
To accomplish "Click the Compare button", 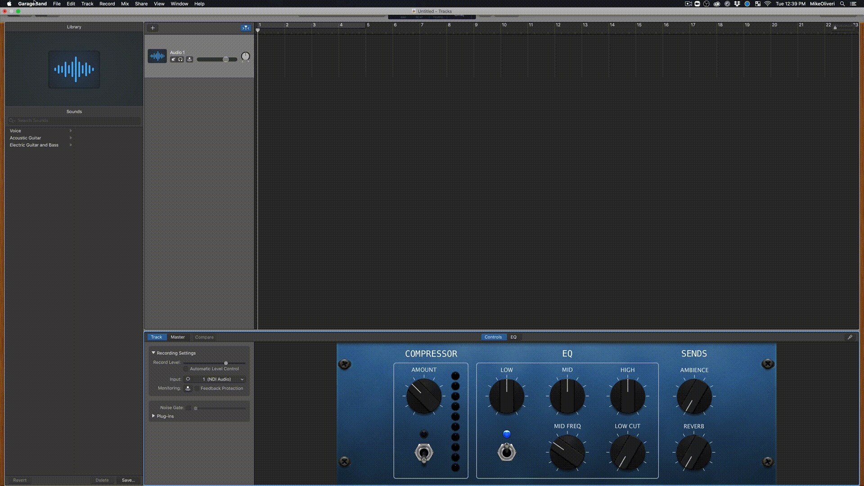I will pyautogui.click(x=204, y=337).
